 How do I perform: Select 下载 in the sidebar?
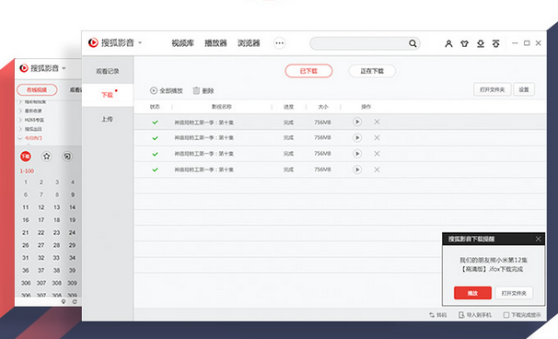click(108, 95)
